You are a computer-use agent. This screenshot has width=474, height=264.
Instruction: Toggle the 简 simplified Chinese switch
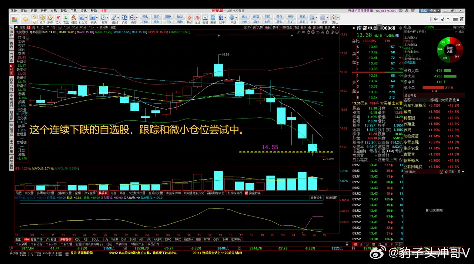(462, 19)
